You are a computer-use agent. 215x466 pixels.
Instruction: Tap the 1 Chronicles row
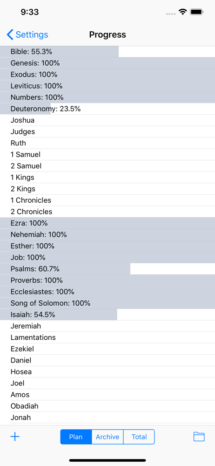(107, 200)
